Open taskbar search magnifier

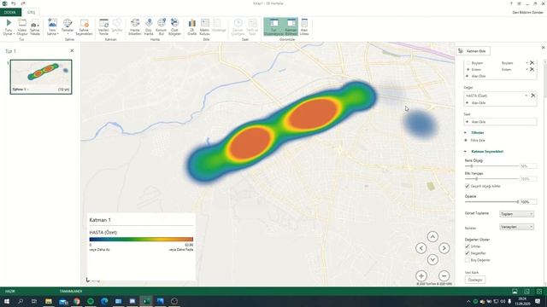tap(21, 301)
